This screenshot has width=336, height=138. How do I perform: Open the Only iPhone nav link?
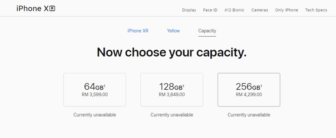287,10
